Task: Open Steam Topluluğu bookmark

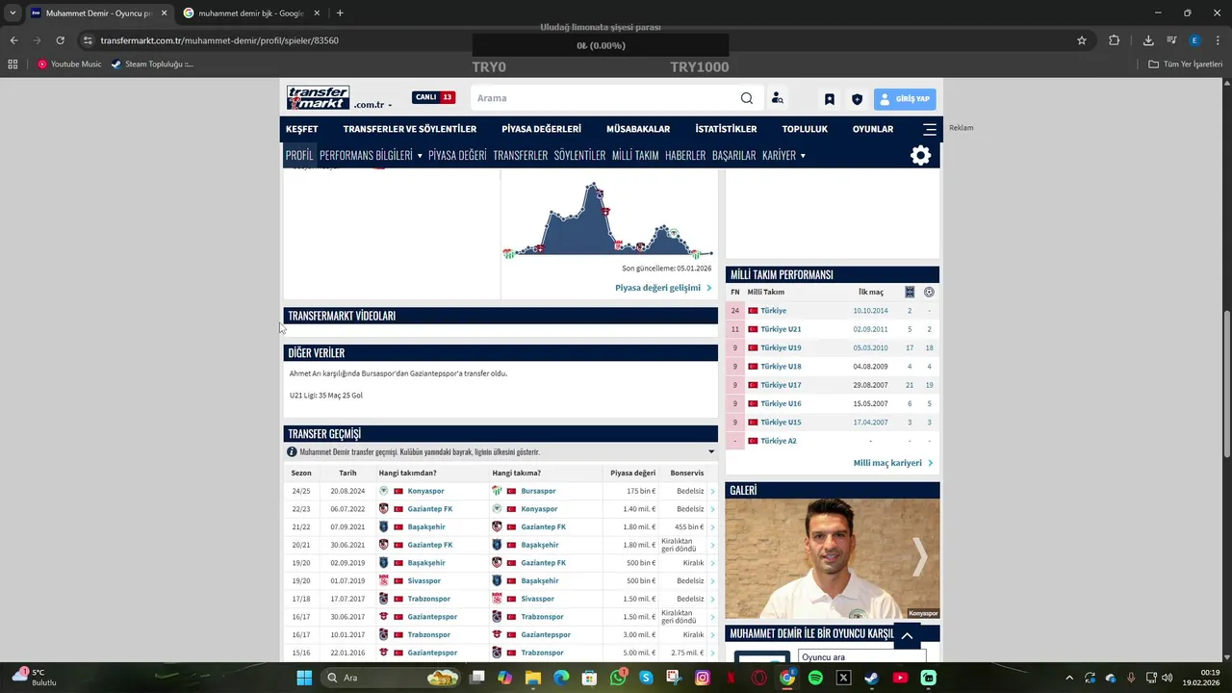Action: tap(152, 64)
